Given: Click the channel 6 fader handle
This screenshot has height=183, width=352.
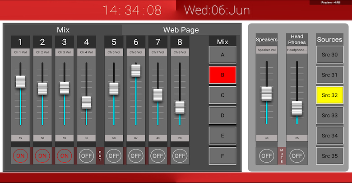Looking at the screenshot, I should 136,71.
